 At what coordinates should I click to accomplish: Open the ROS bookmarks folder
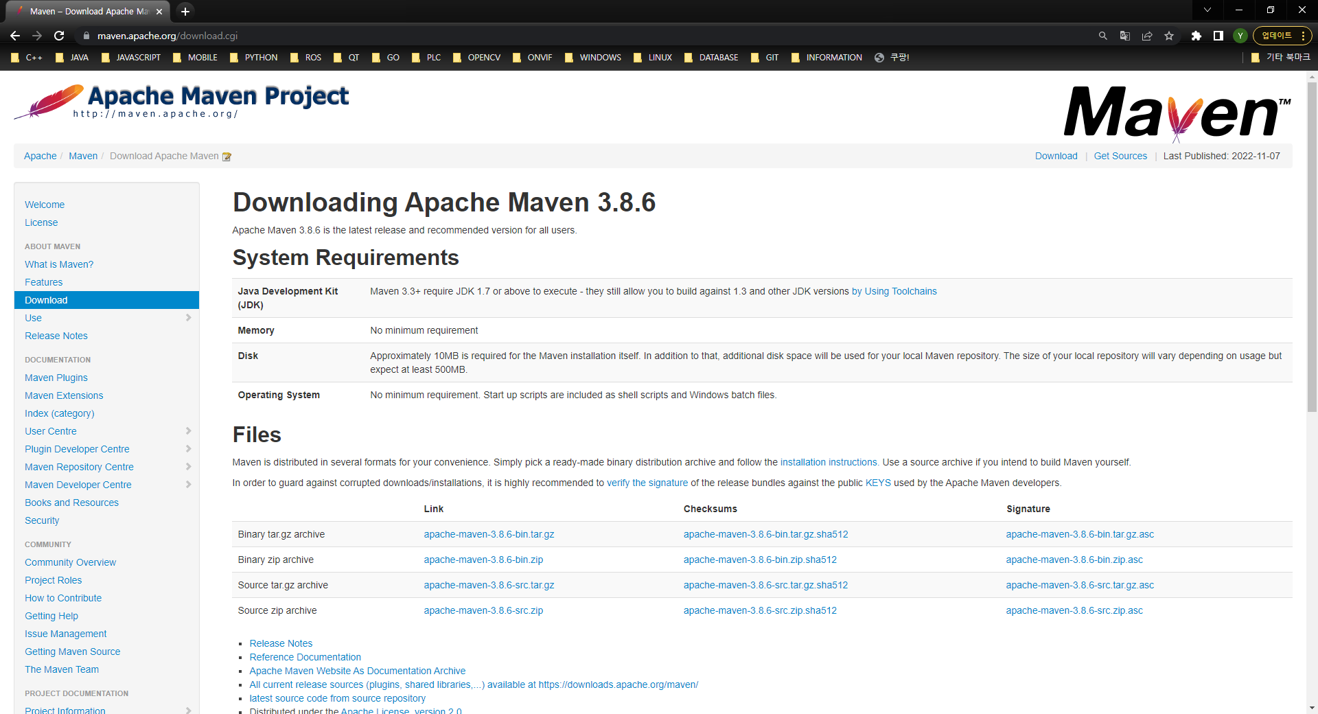(306, 58)
